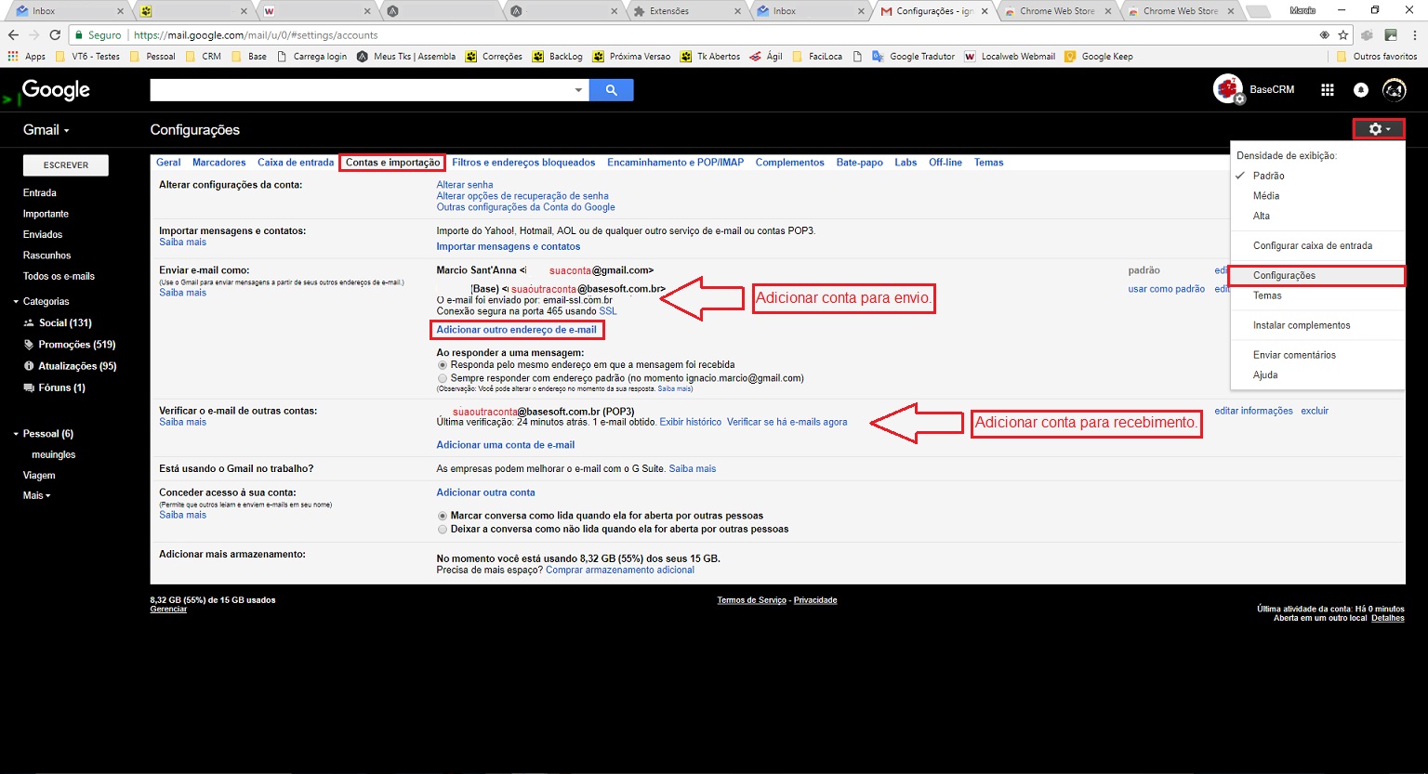
Task: Bookmark this page with star icon
Action: click(1342, 35)
